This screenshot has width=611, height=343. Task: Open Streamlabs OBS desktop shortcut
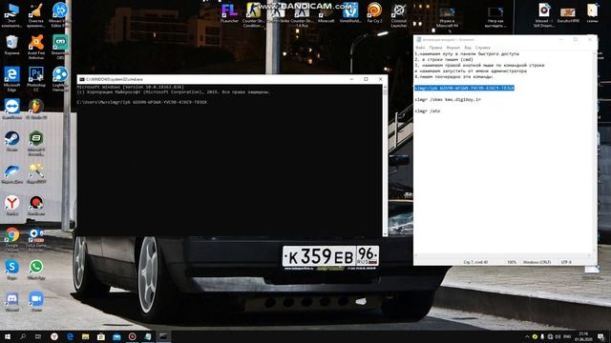point(60,47)
